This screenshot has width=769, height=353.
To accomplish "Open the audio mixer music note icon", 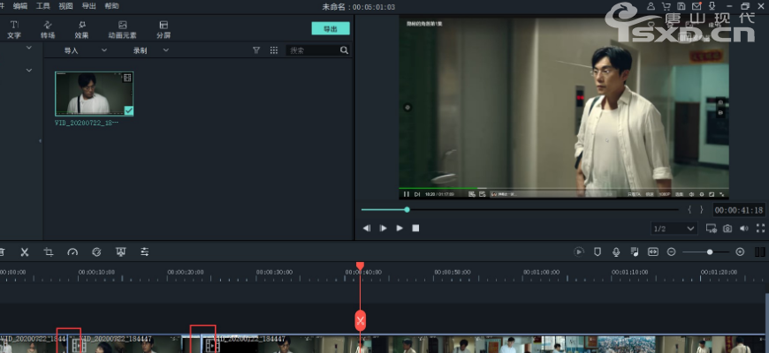I will tap(635, 252).
